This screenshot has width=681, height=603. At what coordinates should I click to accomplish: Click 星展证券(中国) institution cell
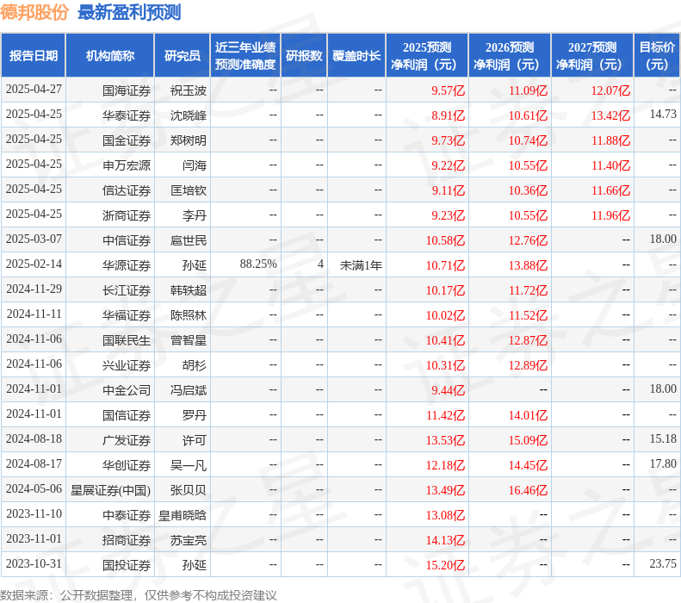[x=110, y=490]
